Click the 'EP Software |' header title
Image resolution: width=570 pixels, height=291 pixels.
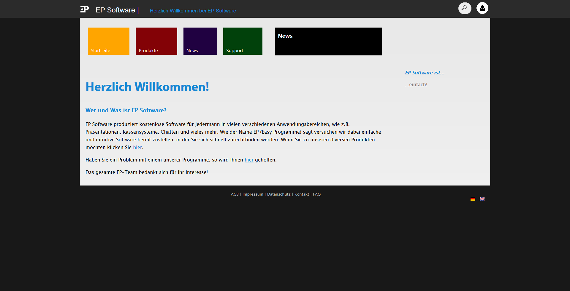pos(117,10)
